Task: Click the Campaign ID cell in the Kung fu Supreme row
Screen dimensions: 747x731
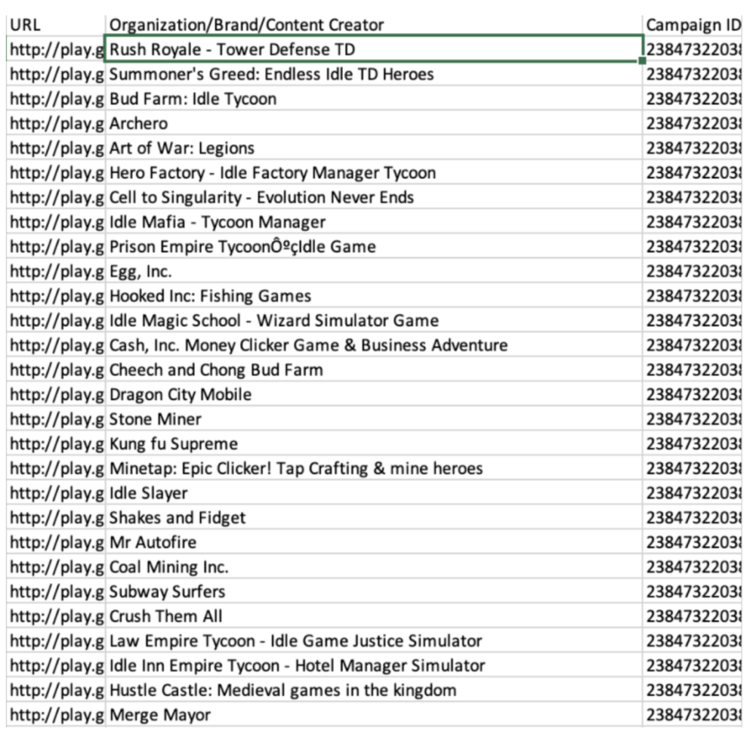Action: click(693, 444)
